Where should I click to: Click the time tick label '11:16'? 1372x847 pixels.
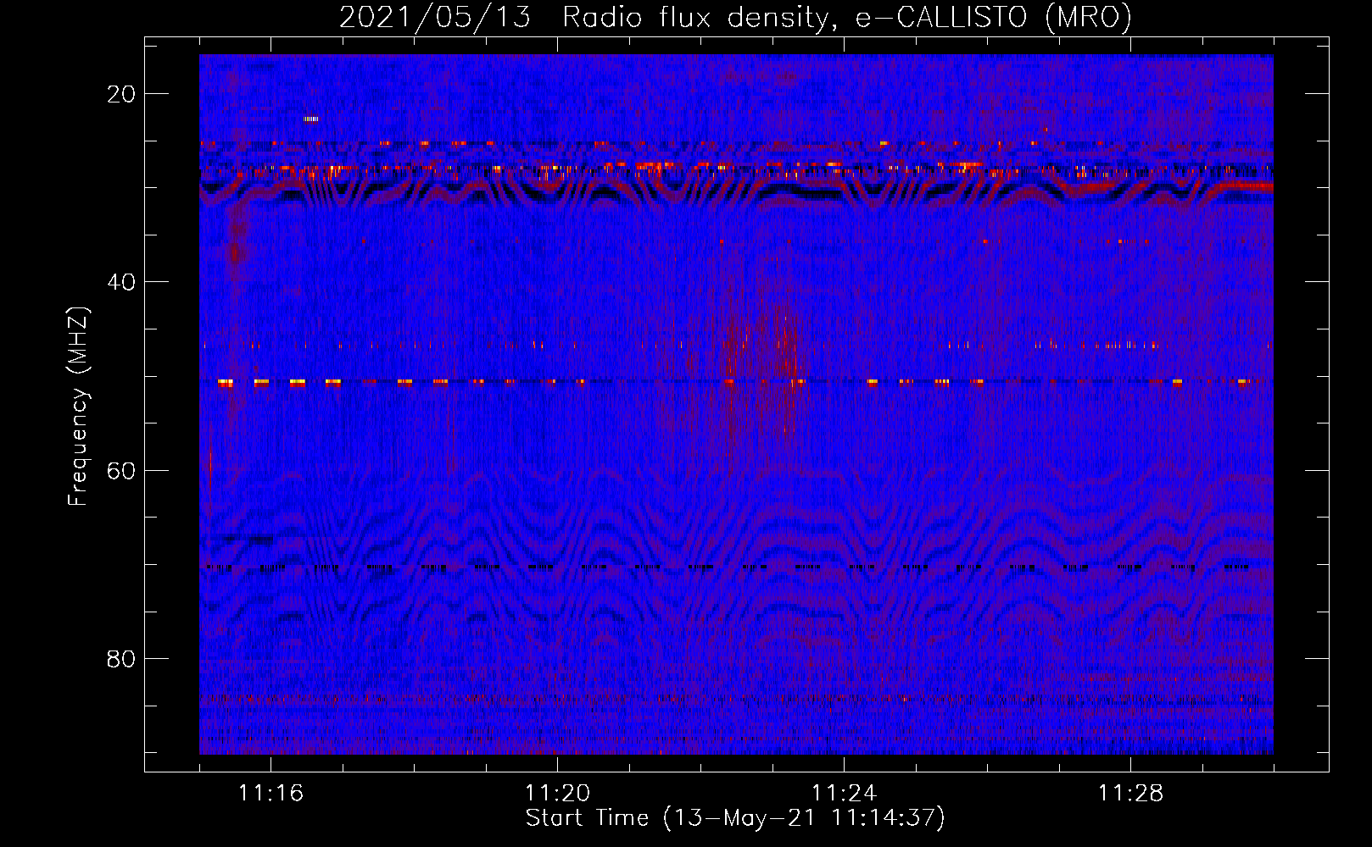coord(271,793)
